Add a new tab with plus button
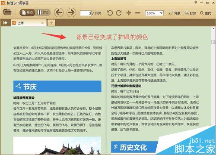This screenshot has height=155, width=216. click(51, 23)
